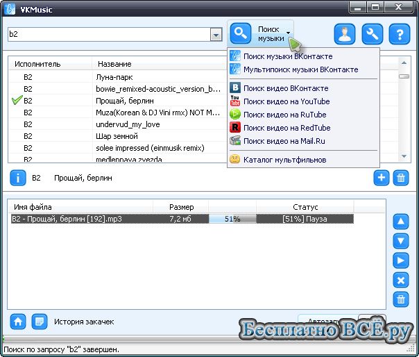Image resolution: width=419 pixels, height=357 pixels.
Task: Click the blue info icon beside B2
Action: (18, 178)
